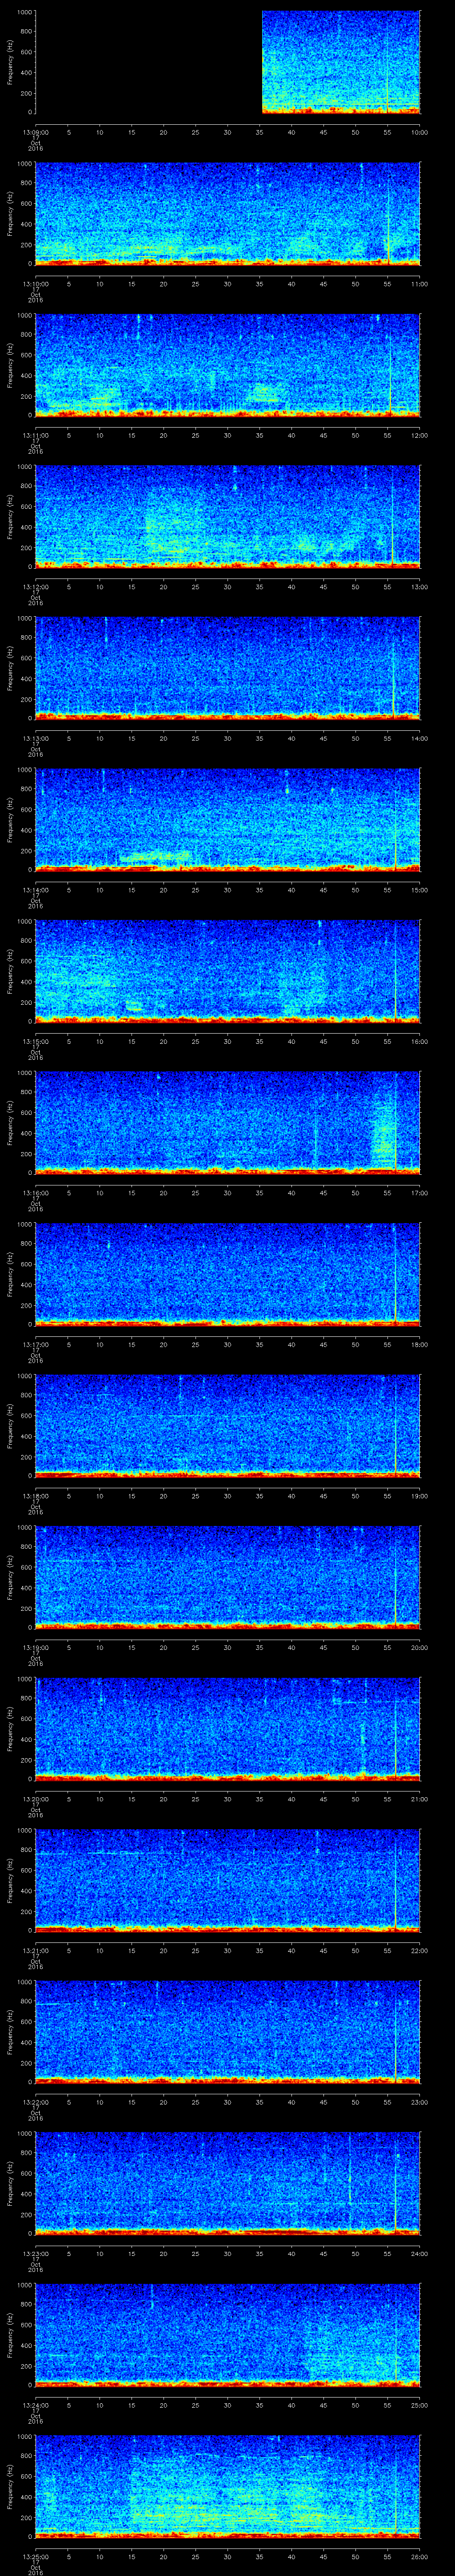Click the spectrogram panel starting at 13:13:00

coord(228,668)
